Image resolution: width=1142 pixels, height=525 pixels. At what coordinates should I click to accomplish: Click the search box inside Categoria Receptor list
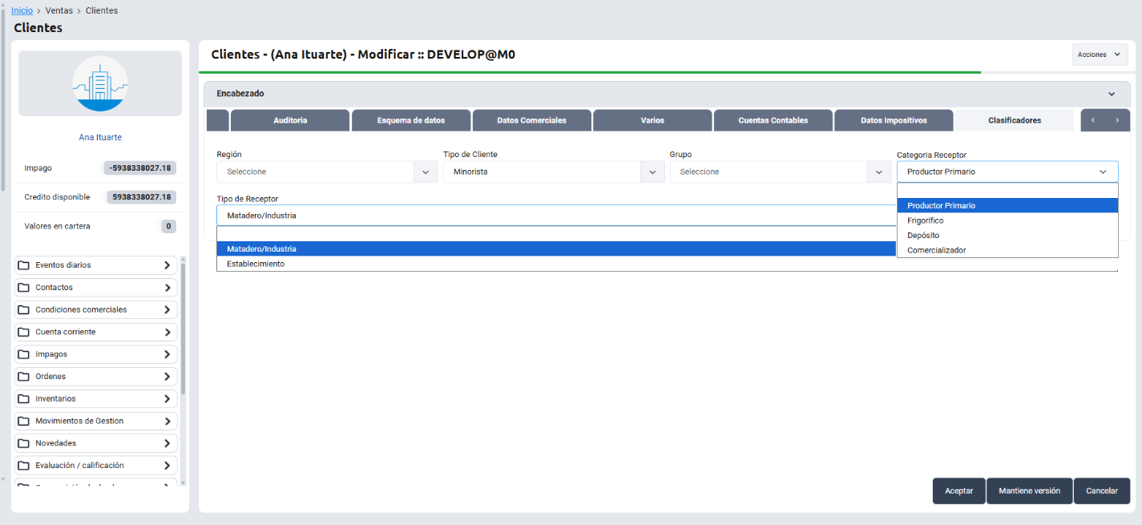[1007, 190]
